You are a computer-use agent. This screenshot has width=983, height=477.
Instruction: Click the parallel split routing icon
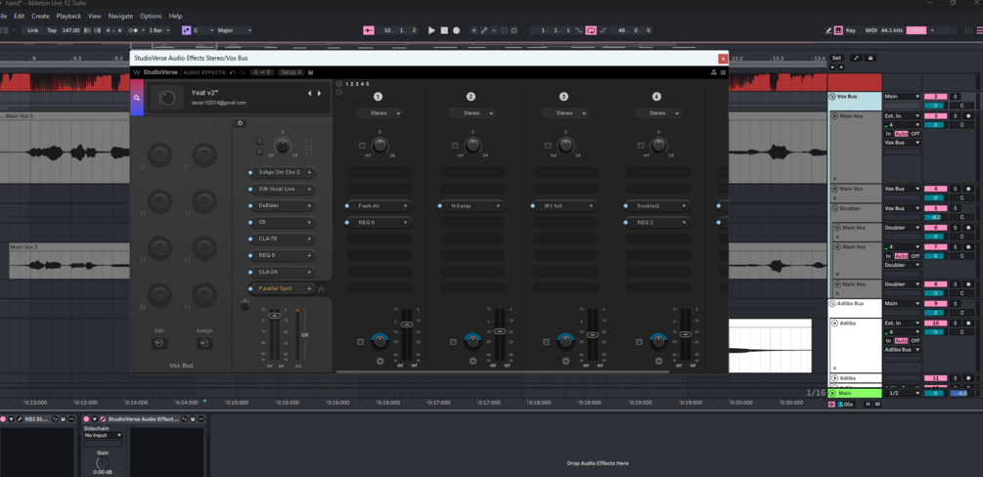(x=322, y=289)
